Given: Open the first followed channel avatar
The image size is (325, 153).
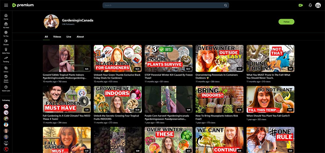Looking at the screenshot, I should pos(6,106).
